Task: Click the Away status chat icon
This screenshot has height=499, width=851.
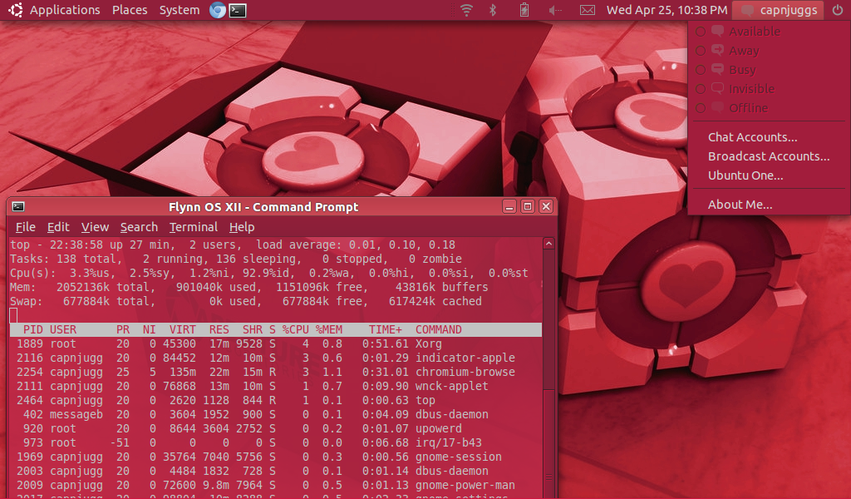Action: point(717,50)
